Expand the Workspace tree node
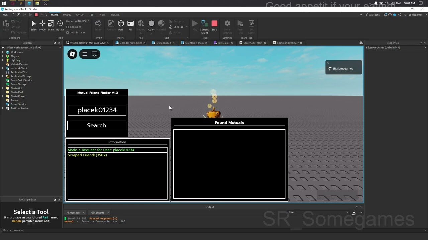 click(x=3, y=52)
